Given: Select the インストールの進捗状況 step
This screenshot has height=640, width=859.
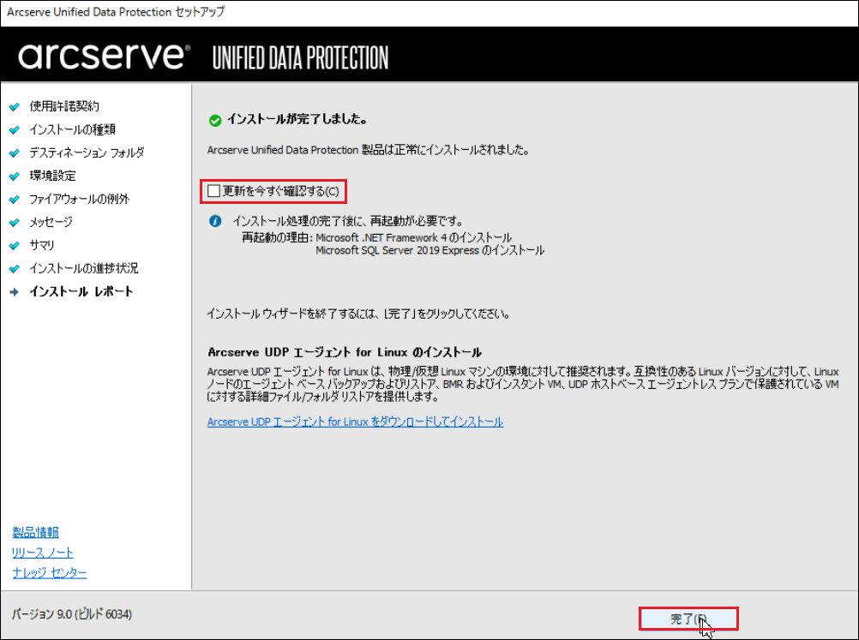Looking at the screenshot, I should coord(84,268).
